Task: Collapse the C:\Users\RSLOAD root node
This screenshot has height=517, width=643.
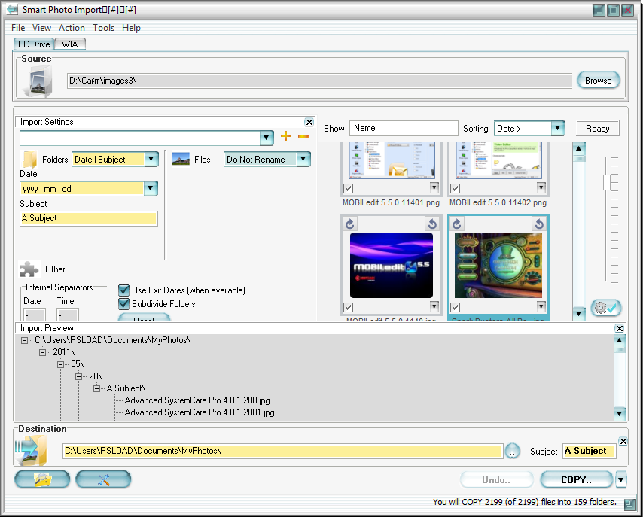Action: [x=25, y=340]
